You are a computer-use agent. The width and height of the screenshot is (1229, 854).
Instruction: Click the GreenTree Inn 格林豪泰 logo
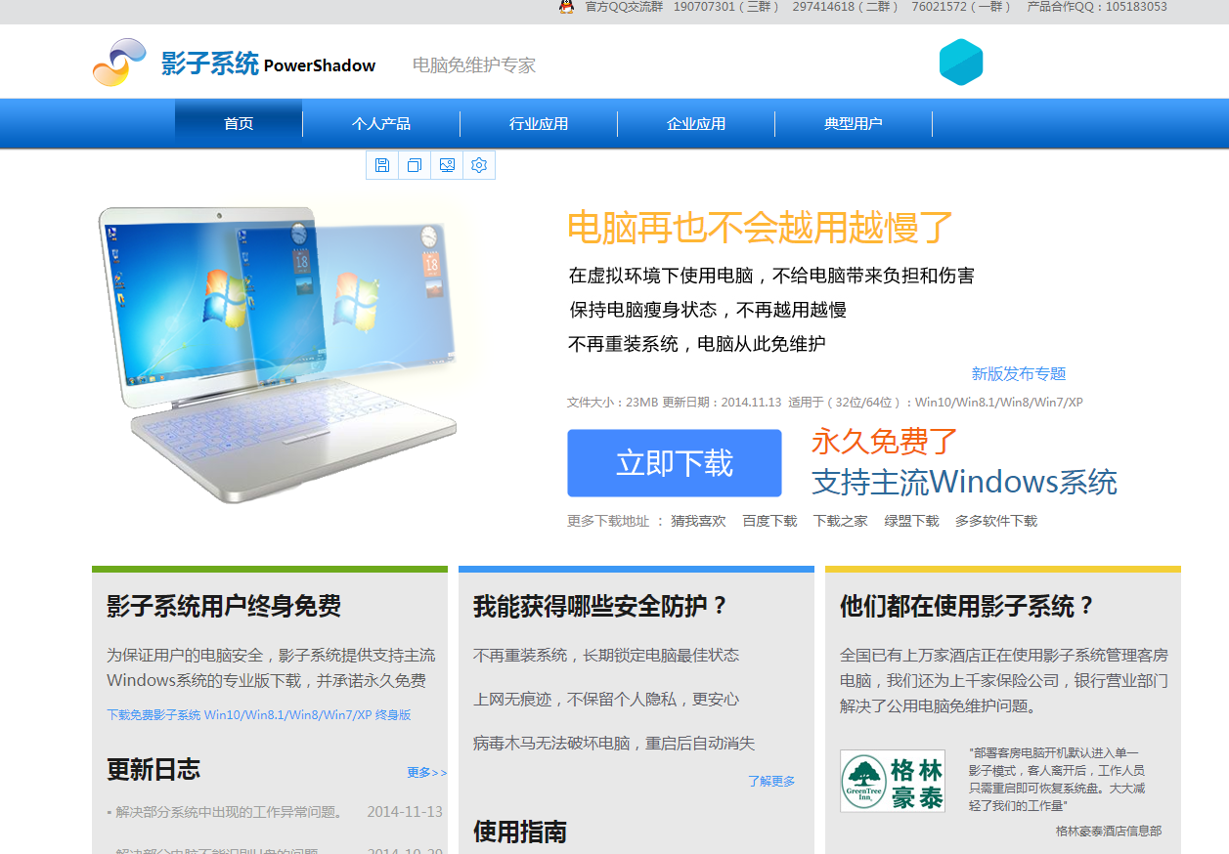893,781
